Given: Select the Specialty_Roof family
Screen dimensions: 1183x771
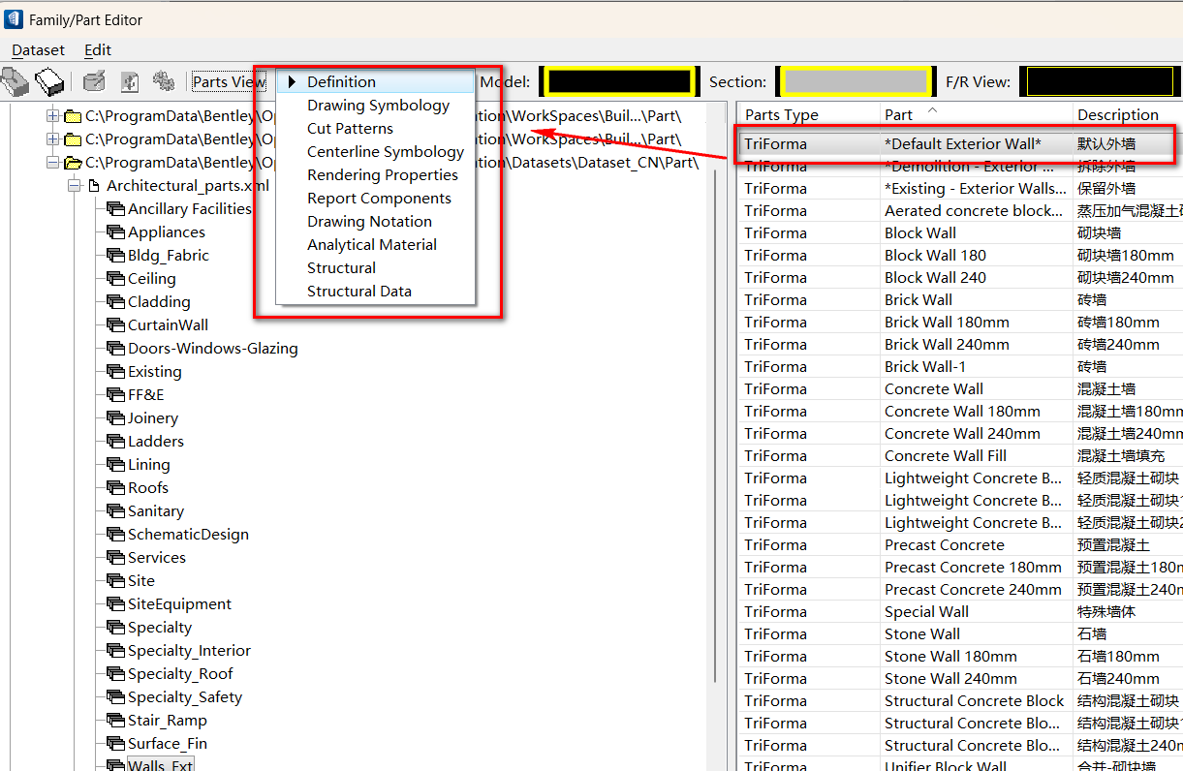Looking at the screenshot, I should tap(180, 673).
